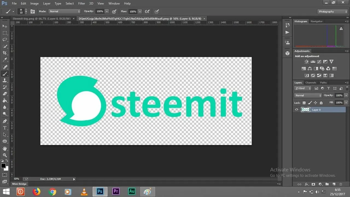Image resolution: width=350 pixels, height=197 pixels.
Task: Toggle lock image pixels
Action: 310,103
